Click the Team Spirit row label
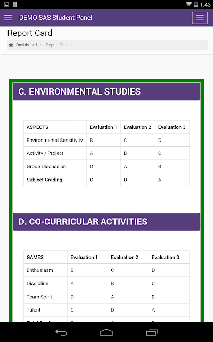This screenshot has height=342, width=213. 39,297
